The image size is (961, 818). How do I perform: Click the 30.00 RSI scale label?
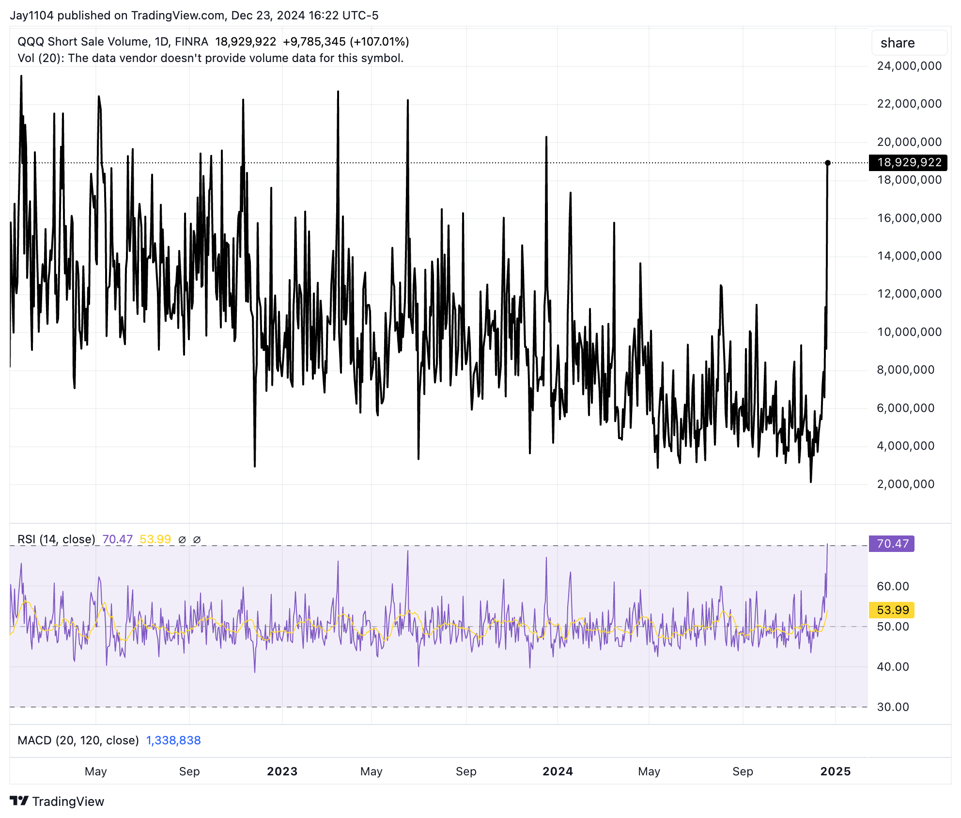pyautogui.click(x=893, y=707)
